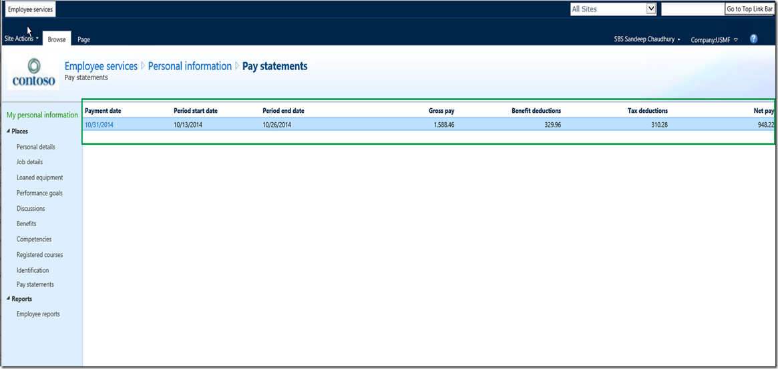Open Loaned equipment in the sidebar
Screen dimensions: 778x369
(40, 177)
